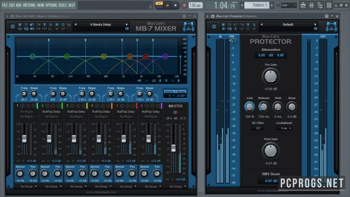
Task: Toggle band 3 solo button
Action: [x=84, y=106]
